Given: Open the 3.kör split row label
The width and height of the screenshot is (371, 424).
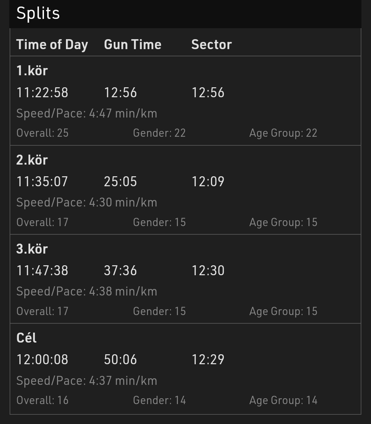Looking at the screenshot, I should tap(32, 249).
